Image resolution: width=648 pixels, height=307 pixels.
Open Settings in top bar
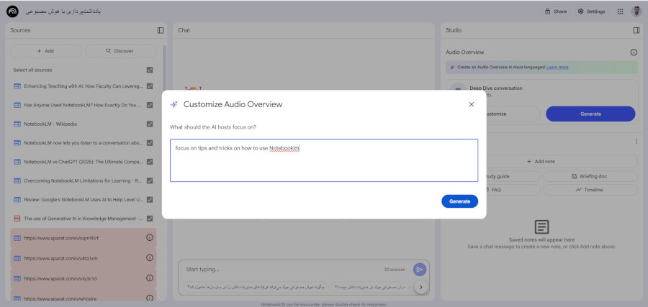[x=591, y=12]
